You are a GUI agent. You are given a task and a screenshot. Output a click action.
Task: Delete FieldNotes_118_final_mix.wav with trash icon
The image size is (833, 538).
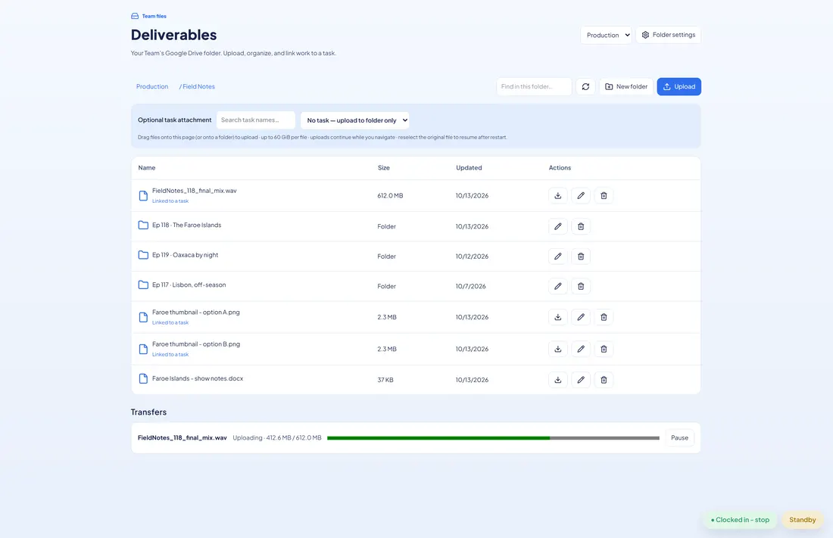(604, 195)
